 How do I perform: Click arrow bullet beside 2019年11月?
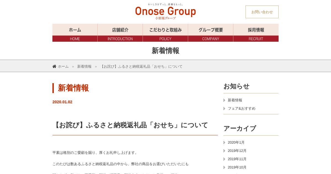[224, 159]
